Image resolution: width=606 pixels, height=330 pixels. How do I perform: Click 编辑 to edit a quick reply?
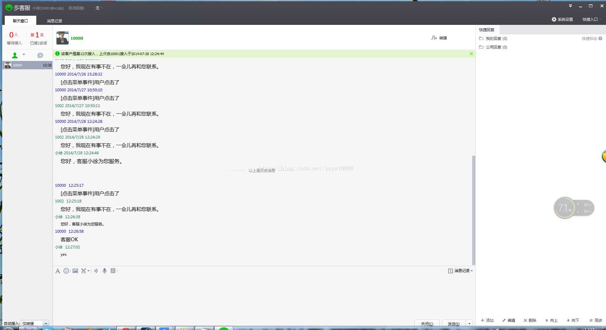click(x=508, y=320)
